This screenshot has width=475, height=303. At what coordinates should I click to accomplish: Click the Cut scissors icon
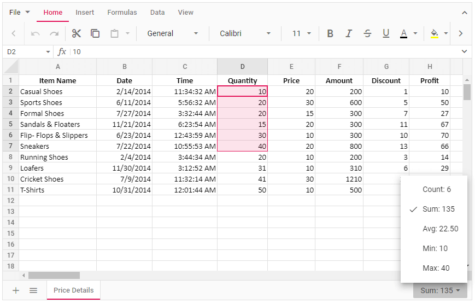[77, 33]
